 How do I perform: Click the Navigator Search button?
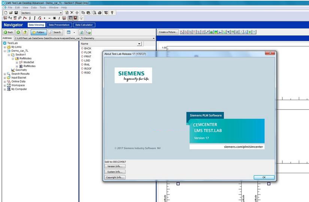pos(55,32)
